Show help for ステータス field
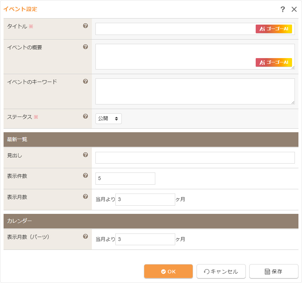 pyautogui.click(x=85, y=116)
